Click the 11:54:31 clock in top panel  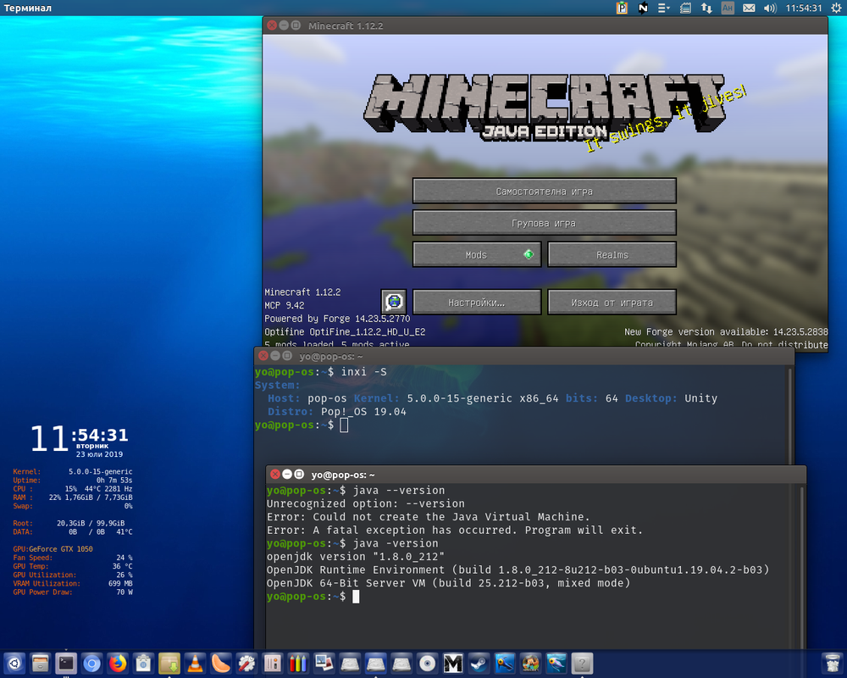pos(804,8)
